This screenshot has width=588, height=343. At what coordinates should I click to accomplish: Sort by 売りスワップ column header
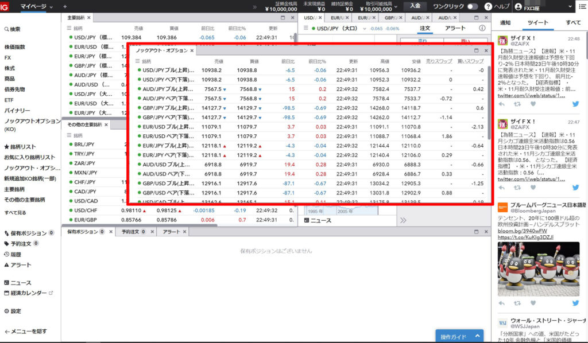pyautogui.click(x=439, y=61)
